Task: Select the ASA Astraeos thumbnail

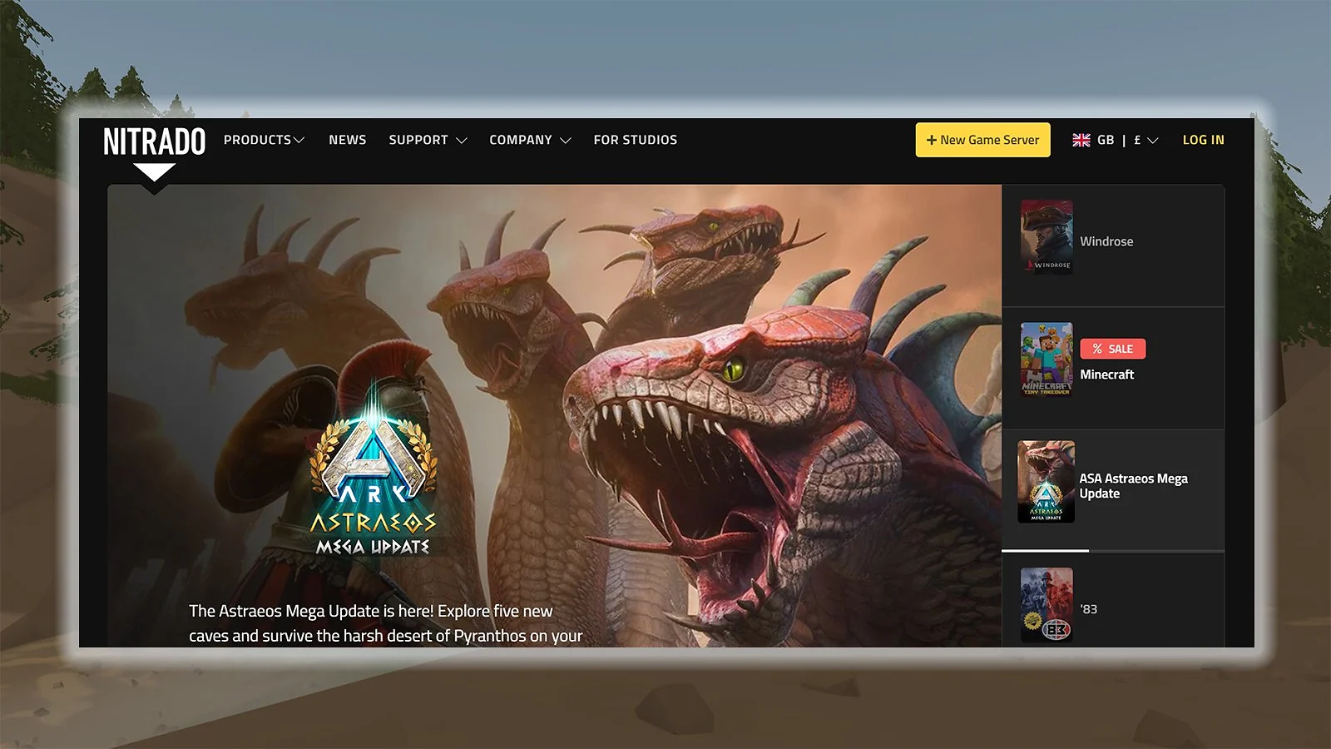Action: pyautogui.click(x=1046, y=482)
